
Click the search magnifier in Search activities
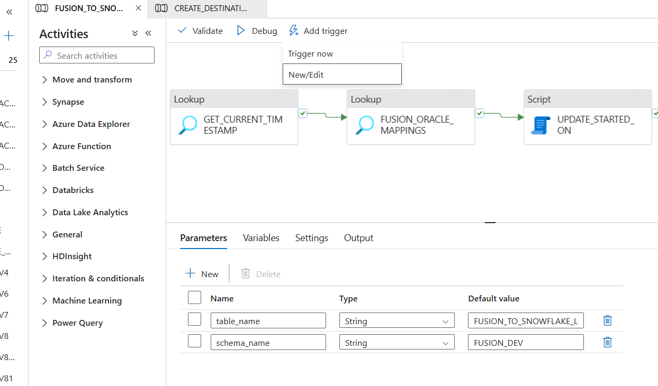(x=48, y=56)
